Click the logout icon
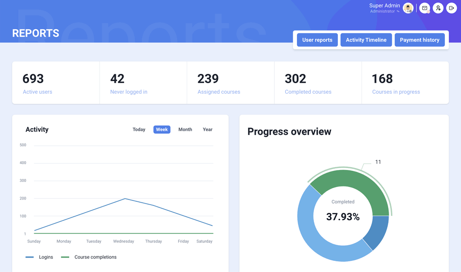This screenshot has height=272, width=461. (451, 8)
